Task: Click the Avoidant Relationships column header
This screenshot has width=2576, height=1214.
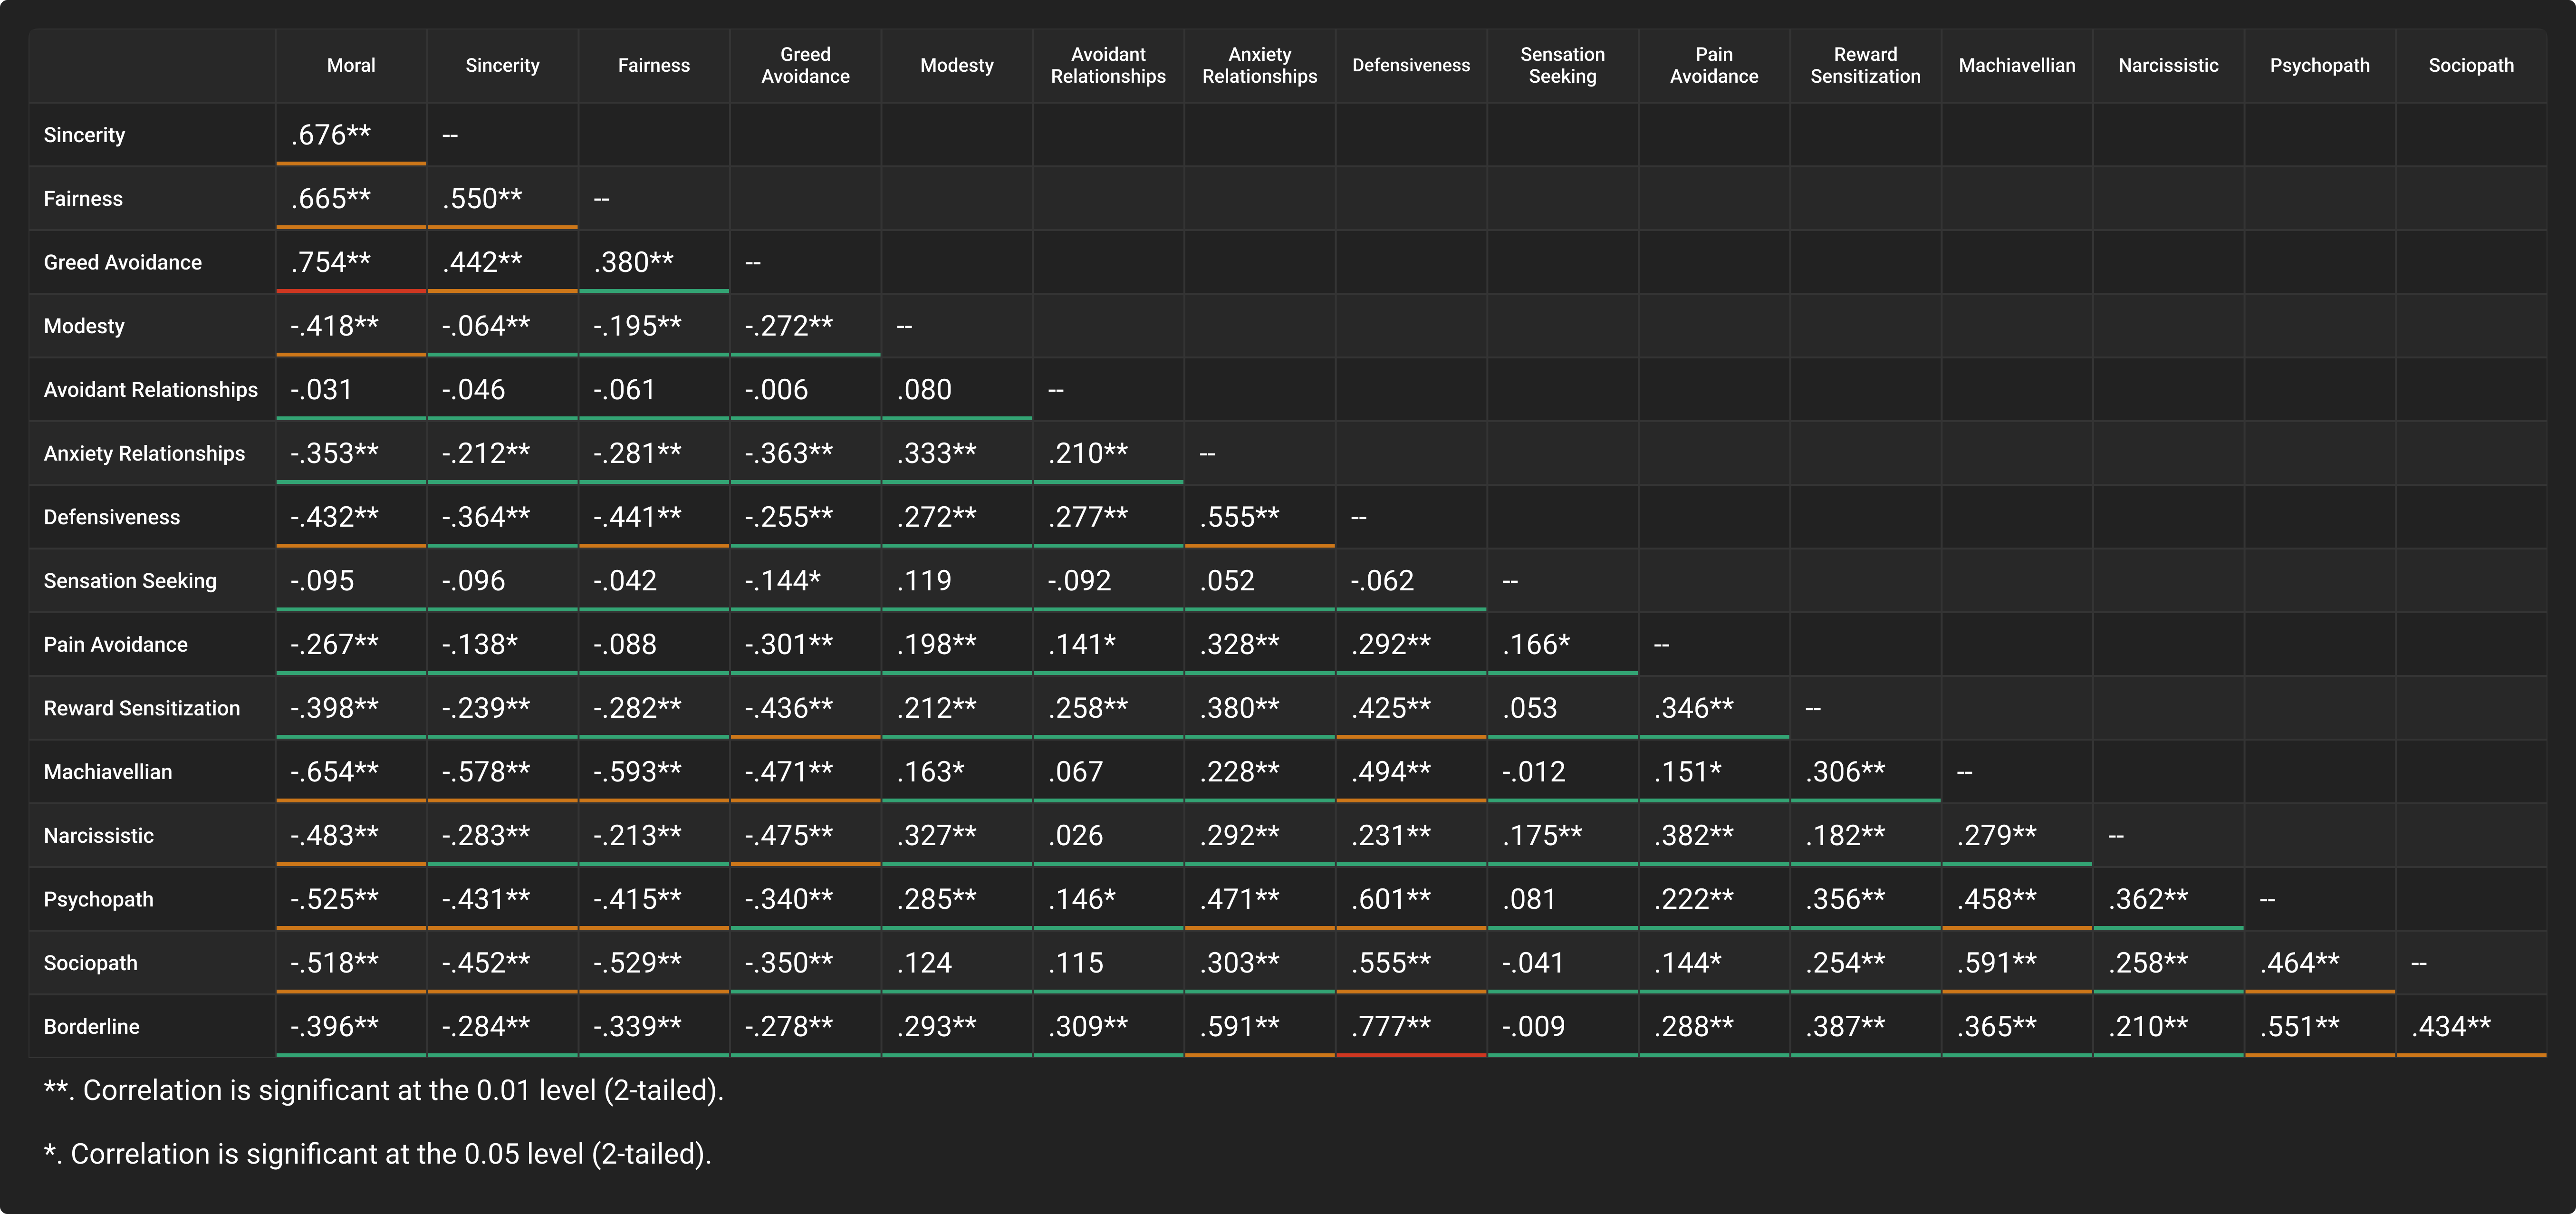Action: [1108, 65]
